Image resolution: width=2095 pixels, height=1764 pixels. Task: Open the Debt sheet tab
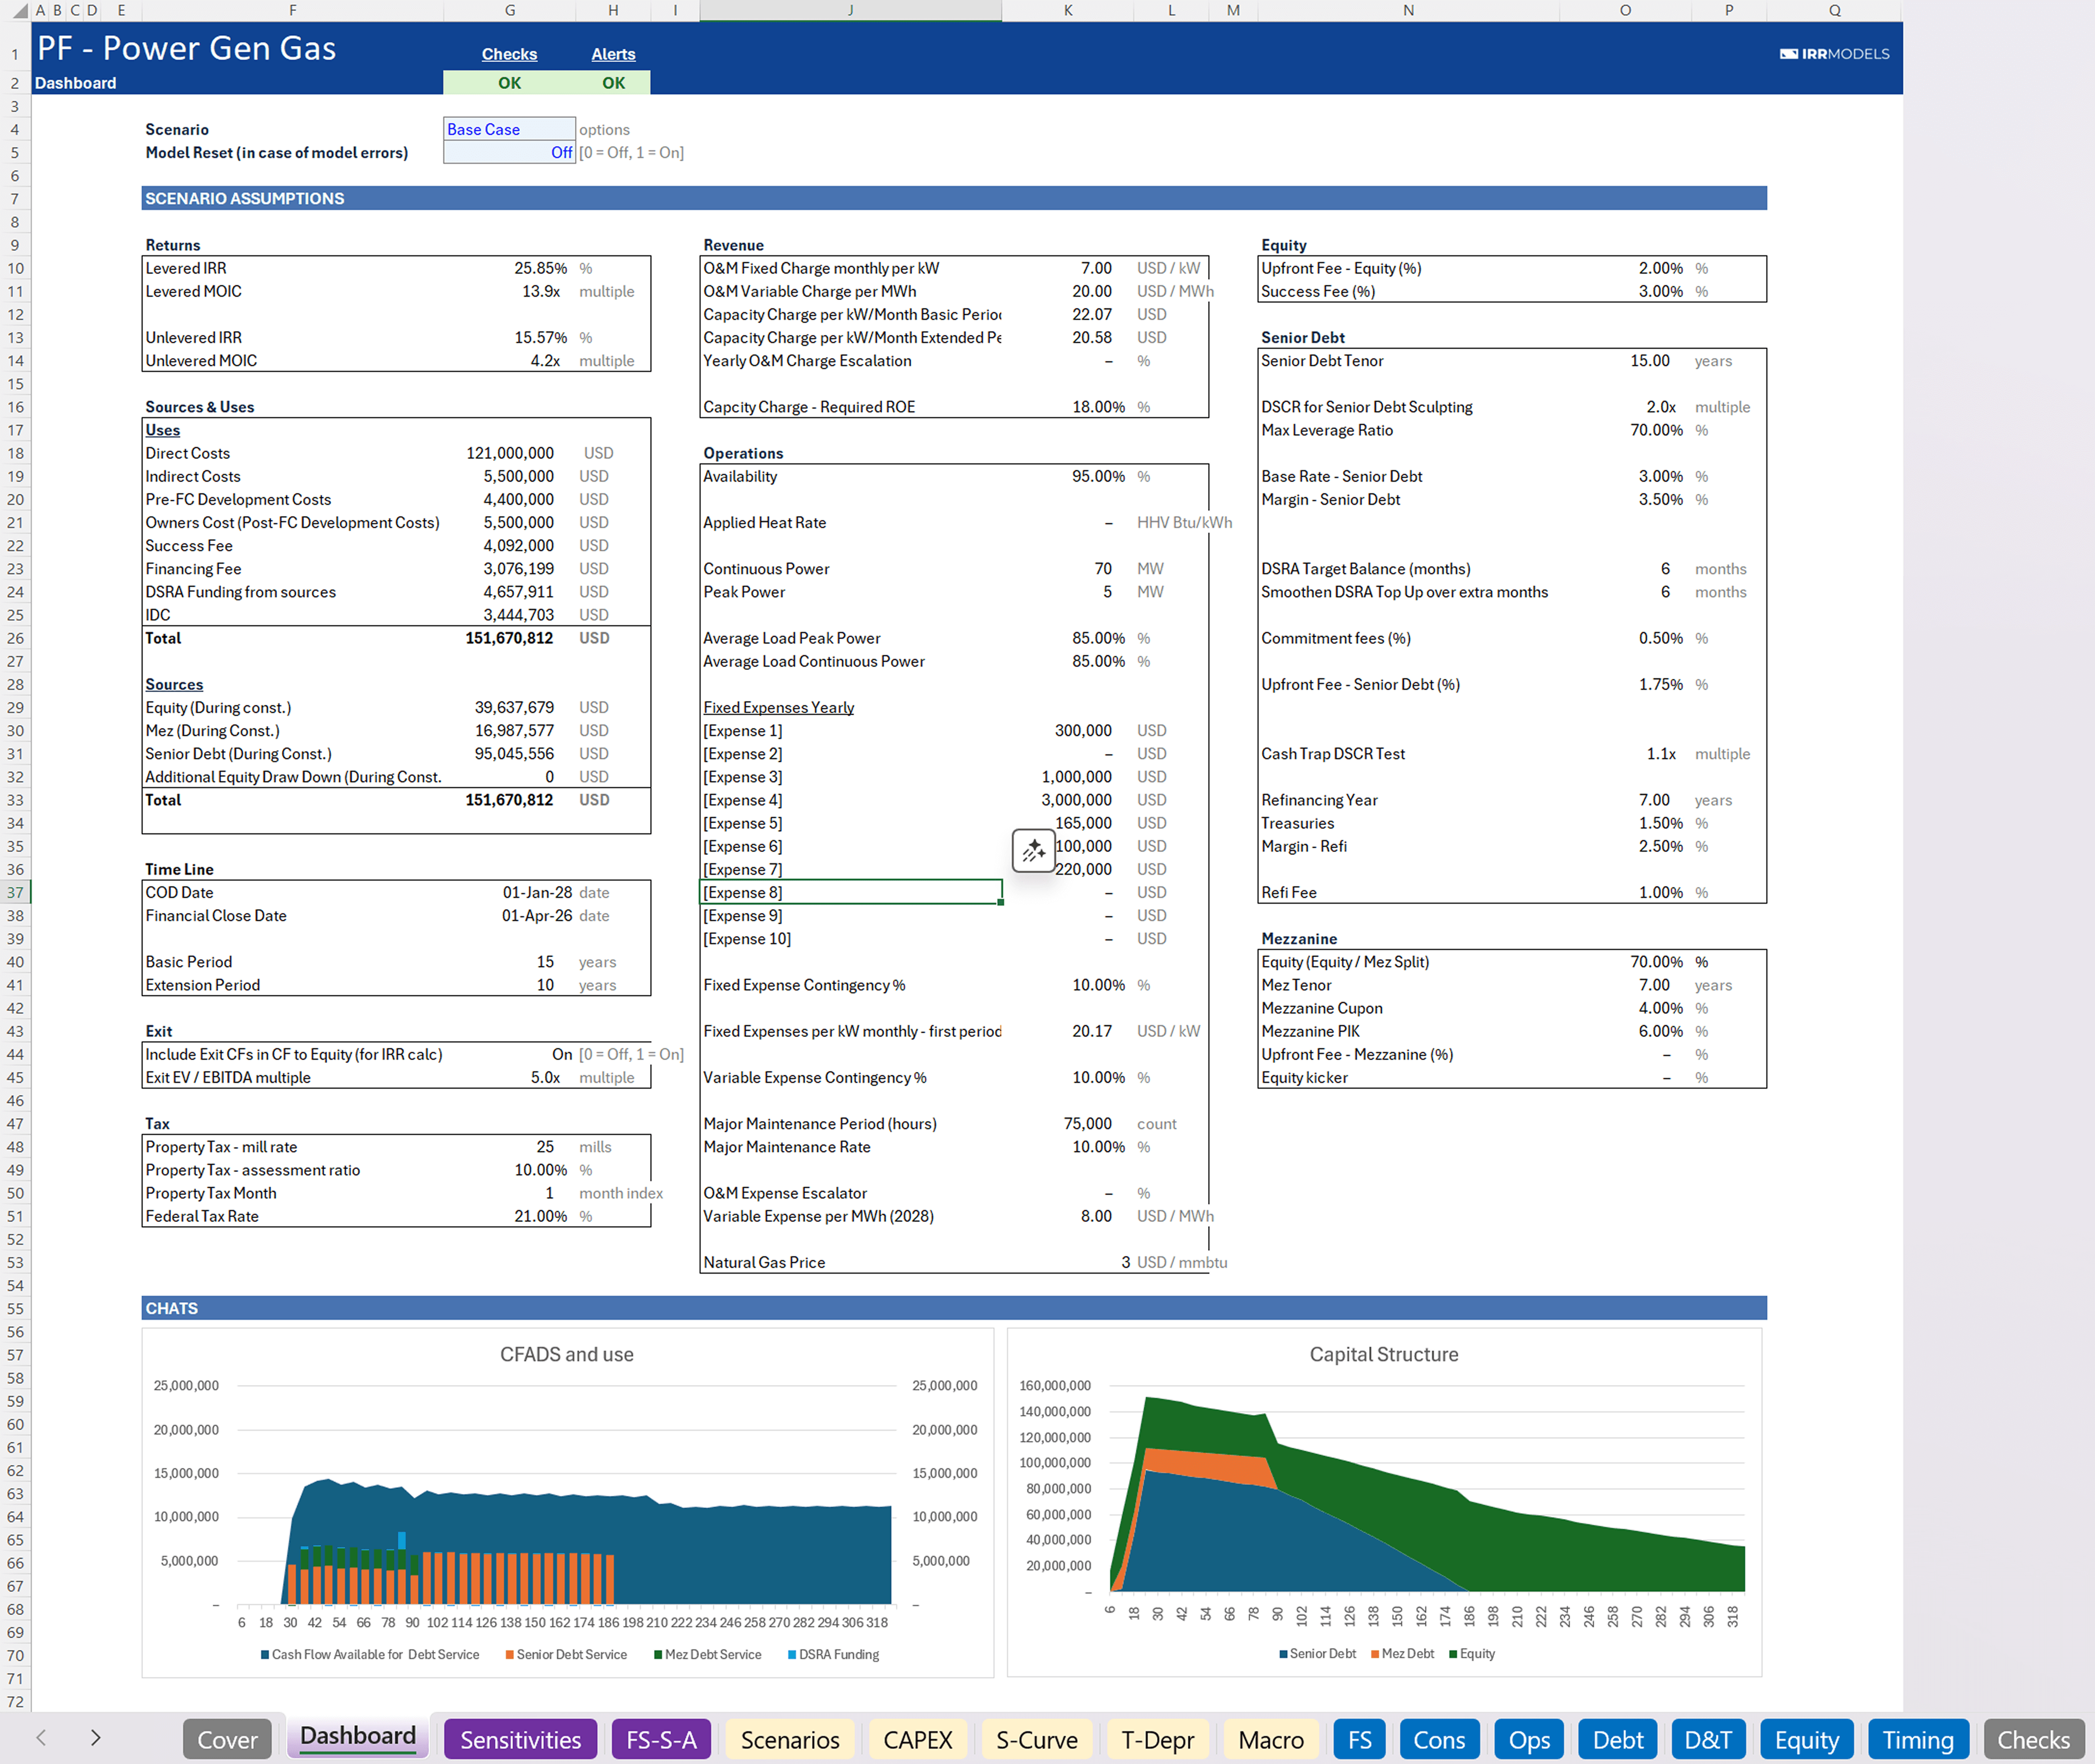click(x=1617, y=1740)
